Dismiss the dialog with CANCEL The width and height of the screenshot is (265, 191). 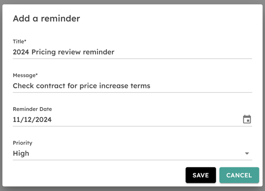239,175
